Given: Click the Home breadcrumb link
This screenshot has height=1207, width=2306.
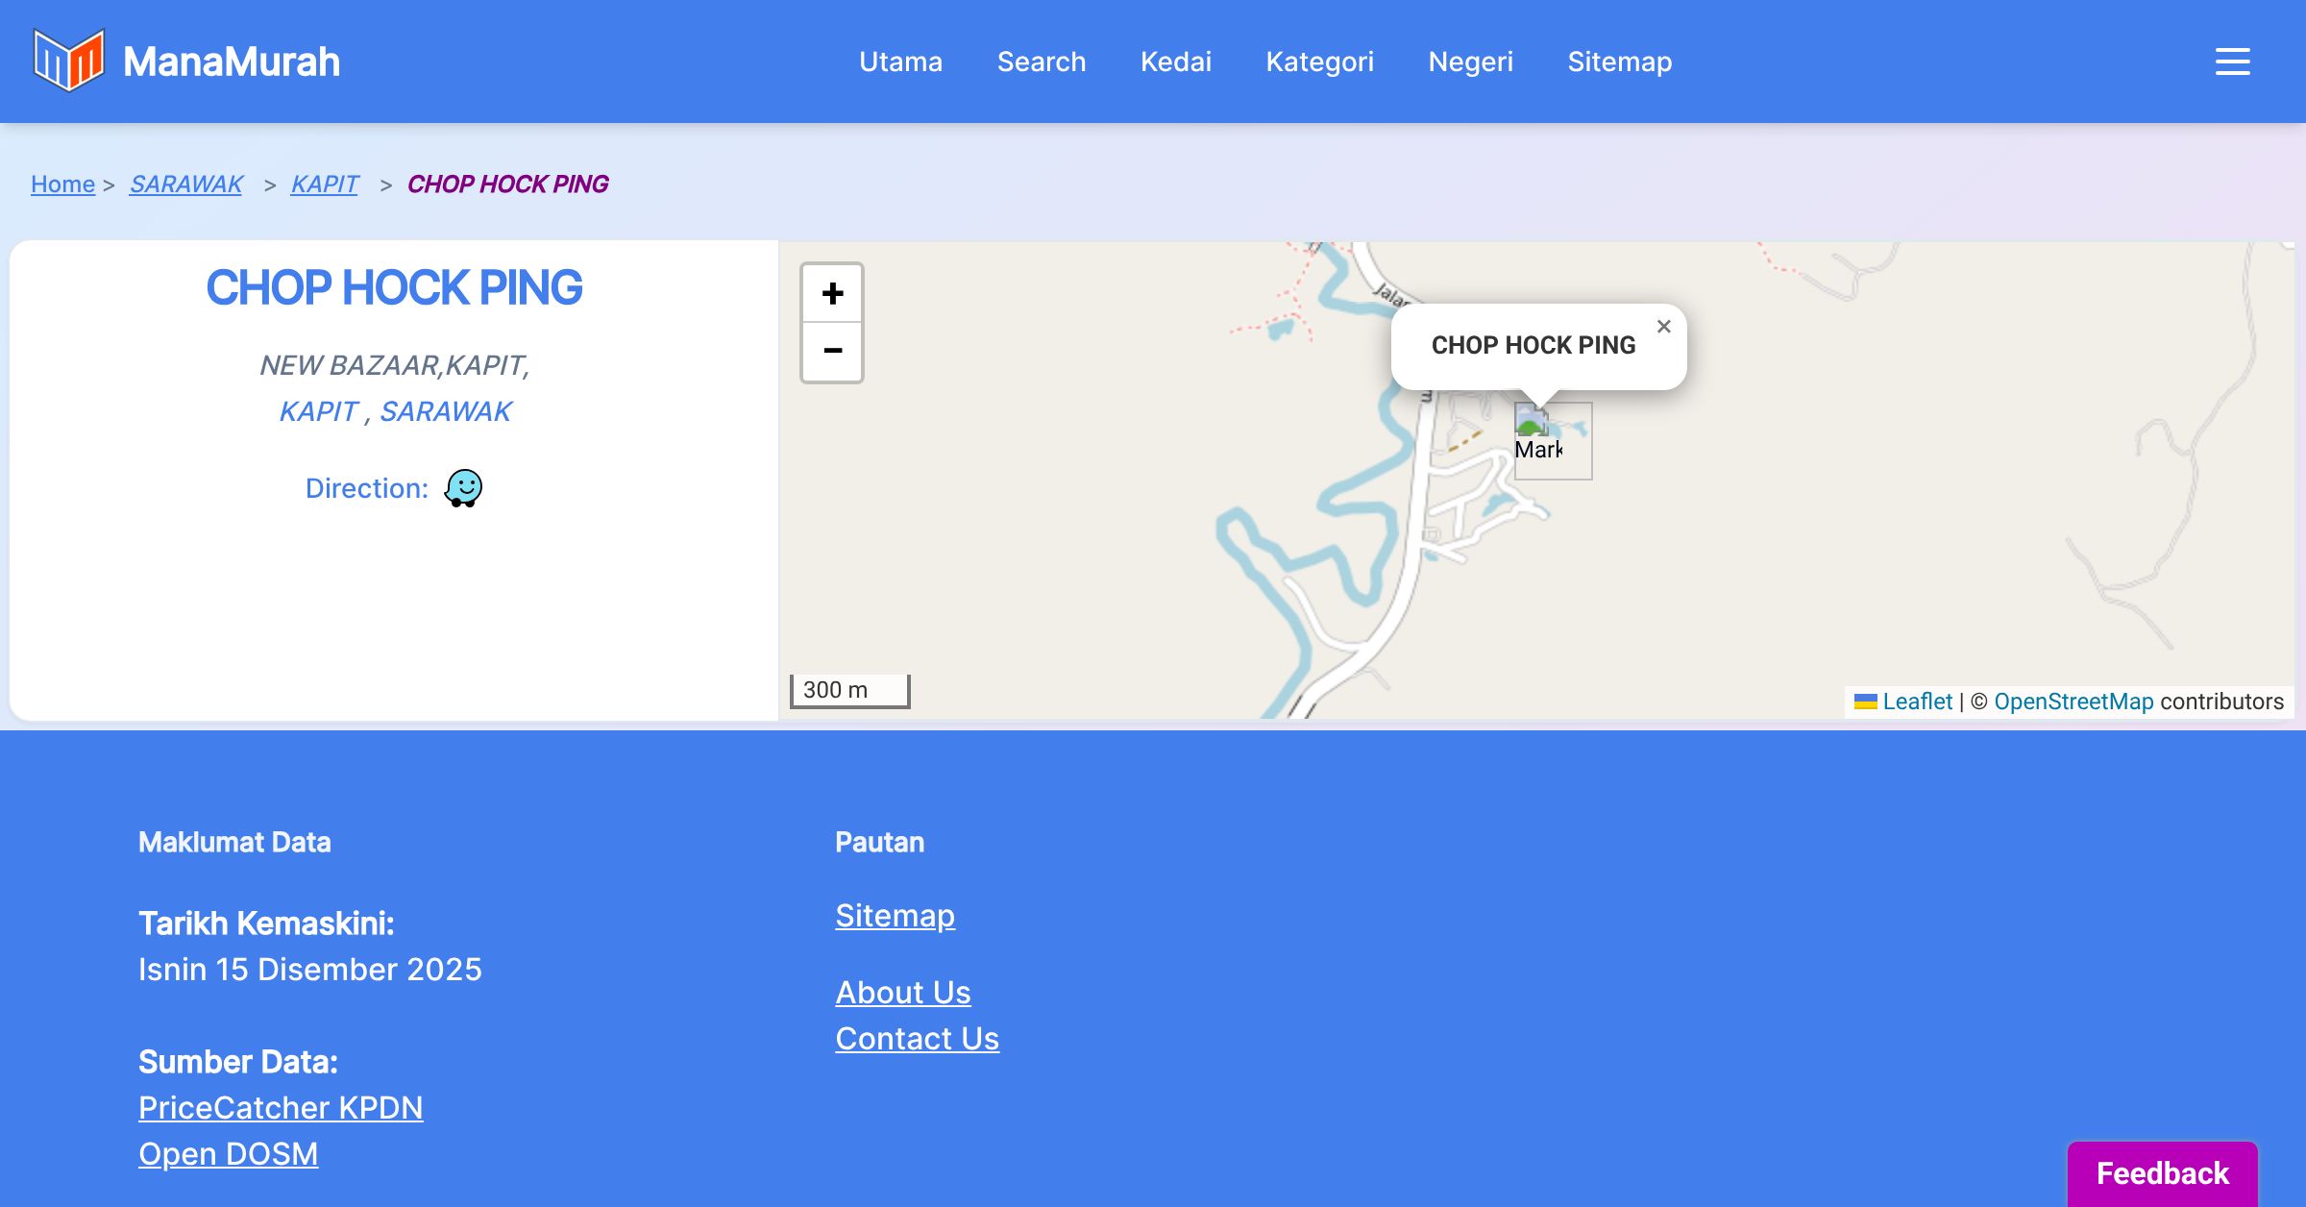Looking at the screenshot, I should tap(62, 184).
